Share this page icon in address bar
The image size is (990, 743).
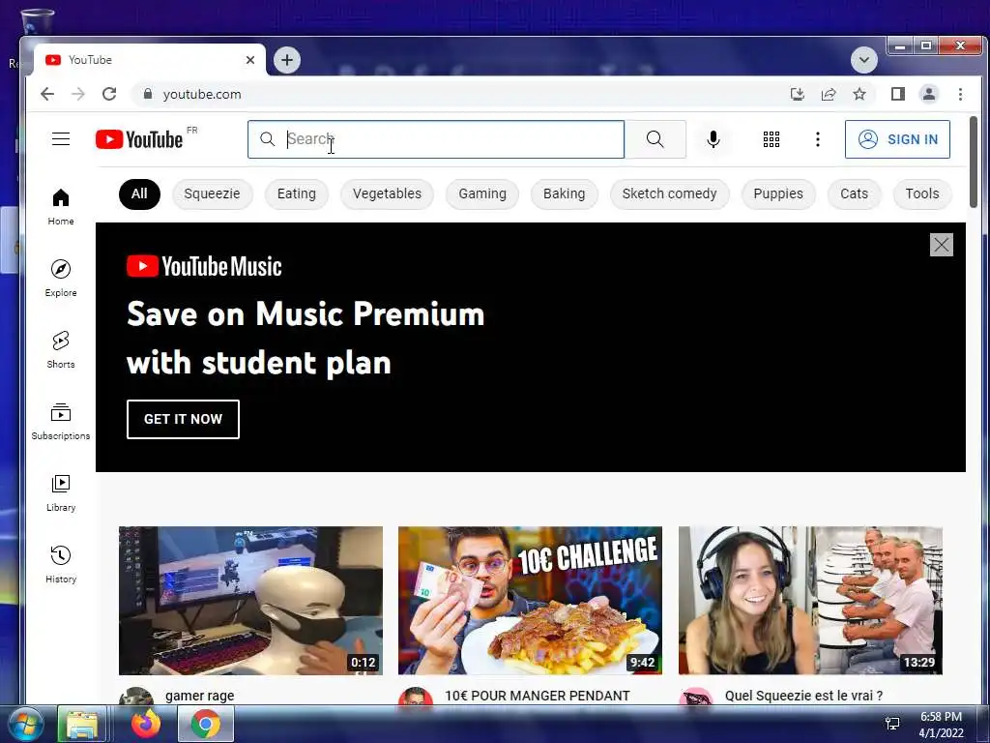click(x=829, y=94)
